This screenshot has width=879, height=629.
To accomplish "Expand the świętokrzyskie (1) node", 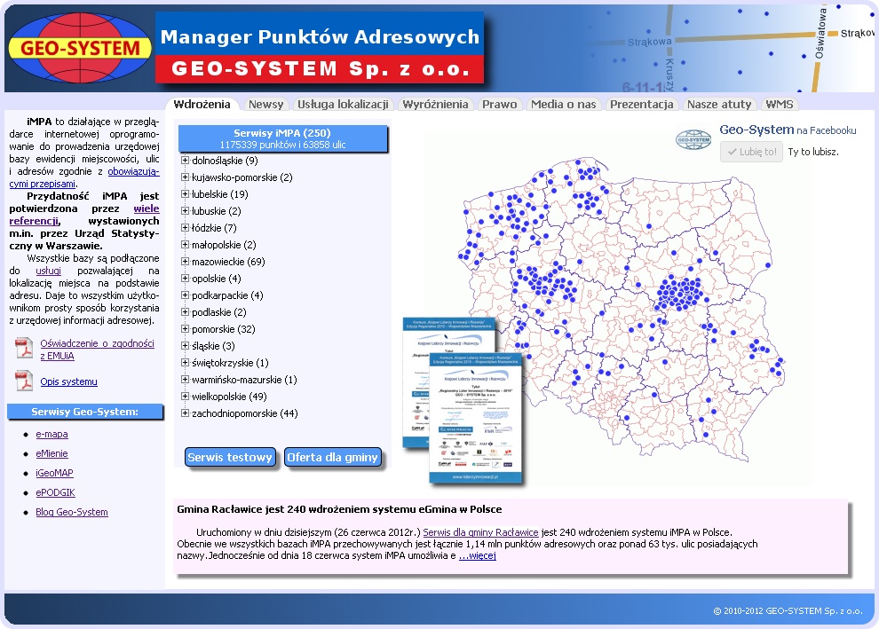I will click(185, 362).
